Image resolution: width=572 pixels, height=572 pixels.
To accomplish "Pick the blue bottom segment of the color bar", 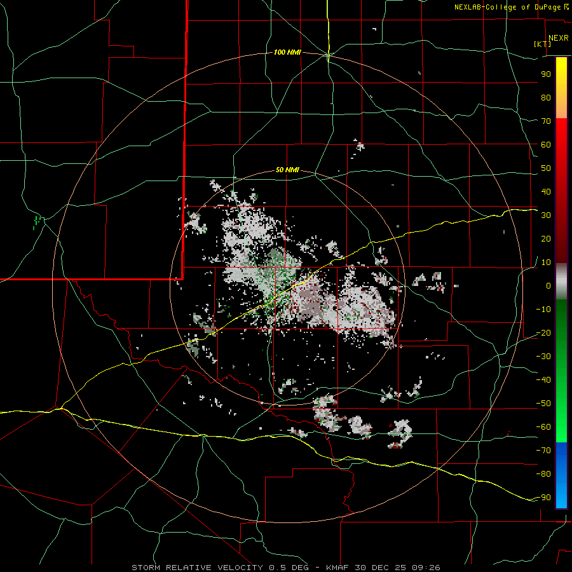I will 561,475.
